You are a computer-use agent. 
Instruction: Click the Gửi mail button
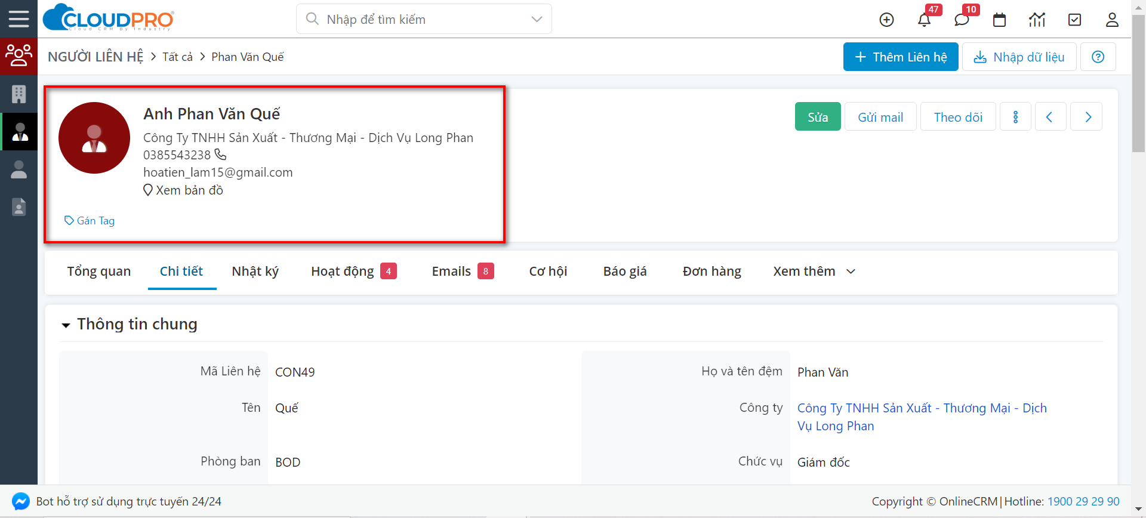(x=880, y=116)
